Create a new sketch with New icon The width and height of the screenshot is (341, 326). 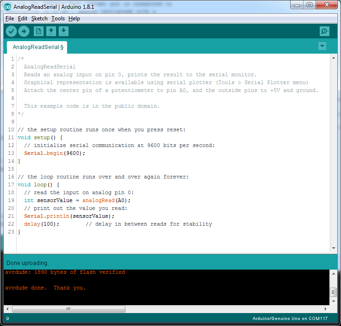(x=38, y=31)
